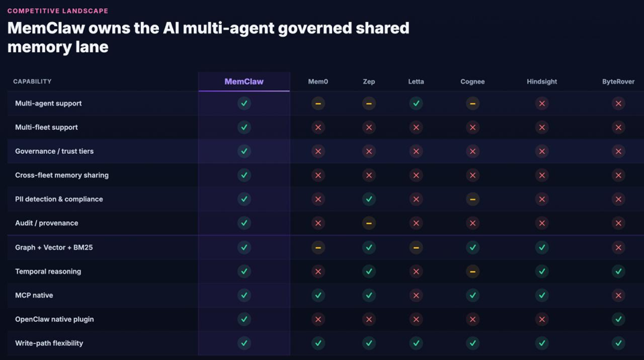644x360 pixels.
Task: Click Zep's checkmark for PII detection & compliance
Action: (369, 199)
